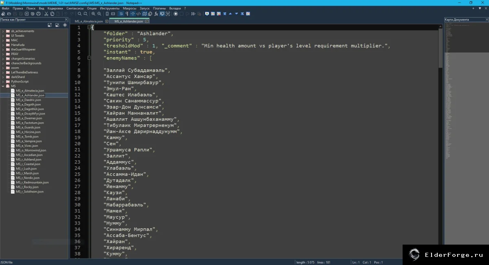Click the Document Map toolbar icon

[144, 14]
